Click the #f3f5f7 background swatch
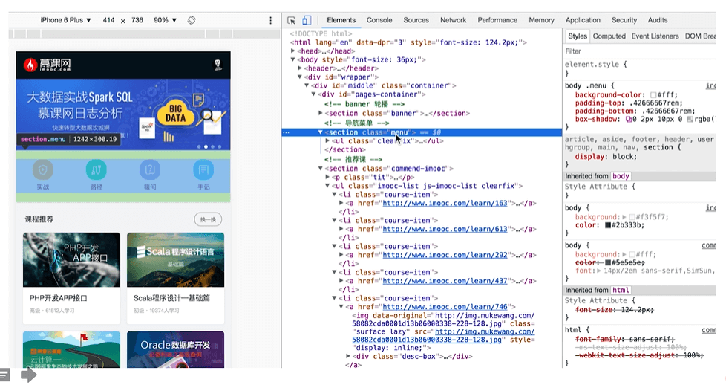This screenshot has width=726, height=385. [x=632, y=217]
